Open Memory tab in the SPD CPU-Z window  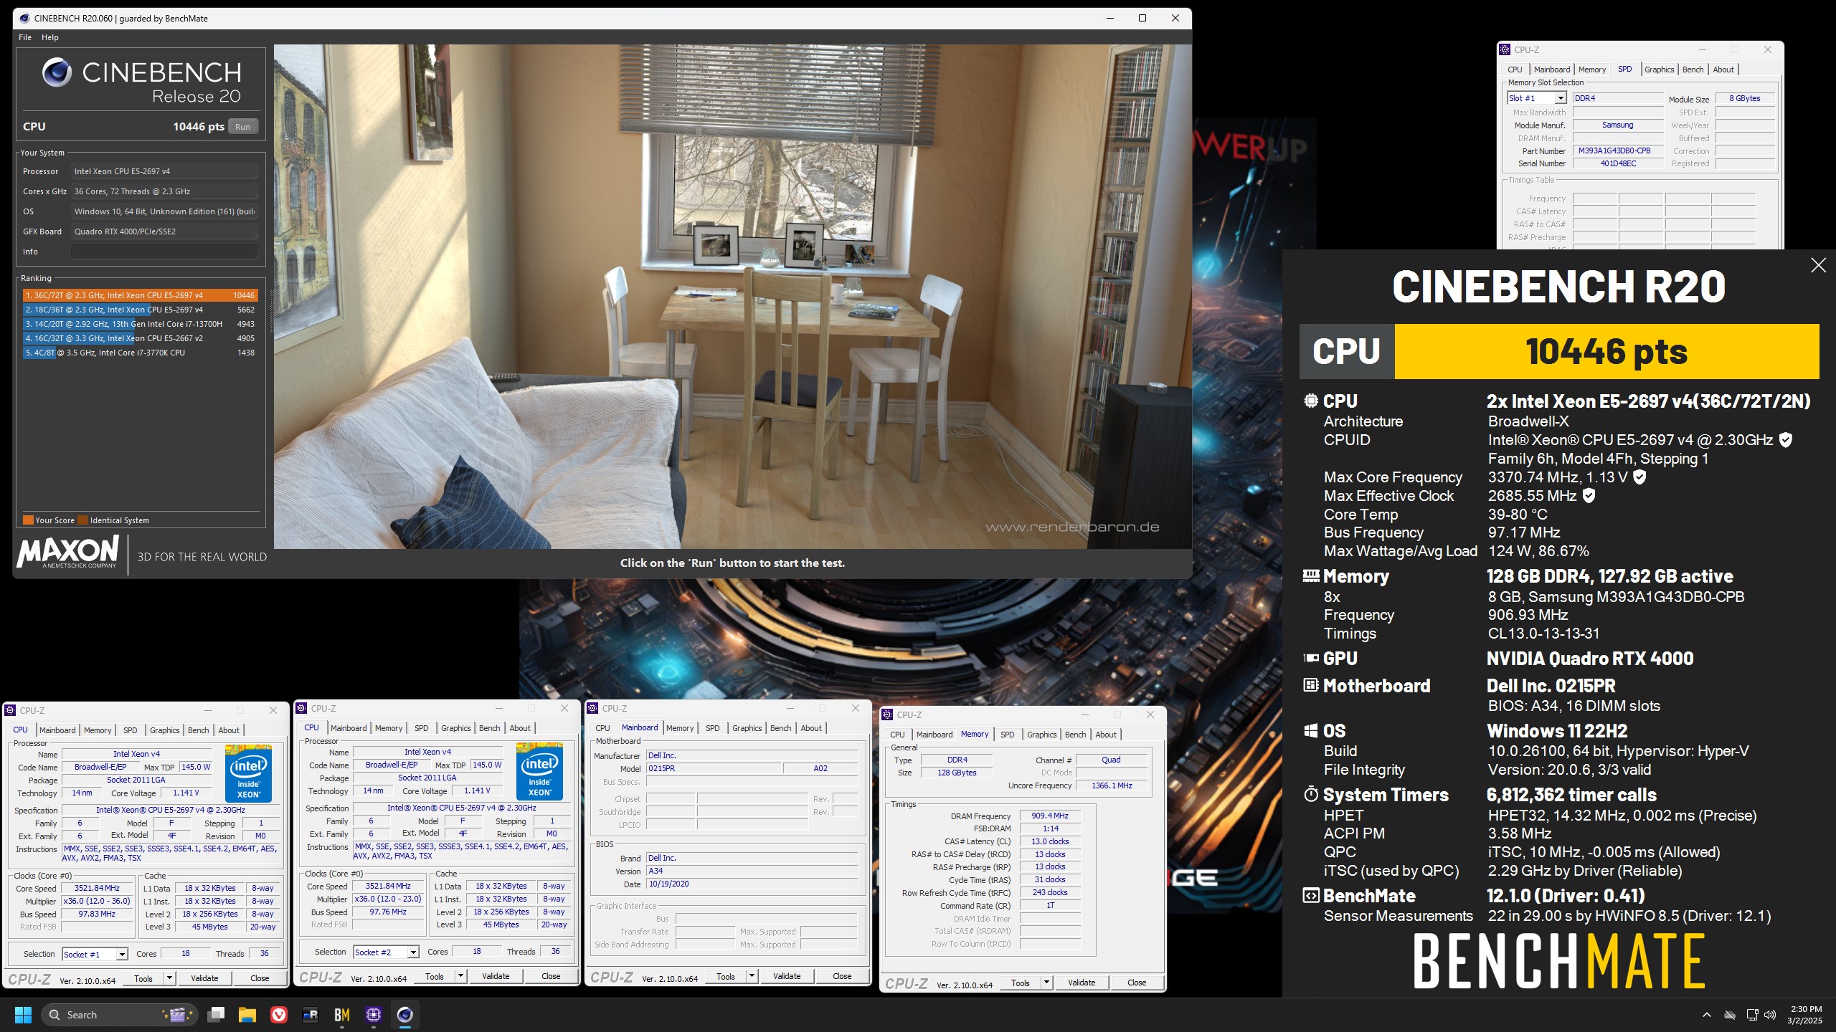pos(1592,70)
